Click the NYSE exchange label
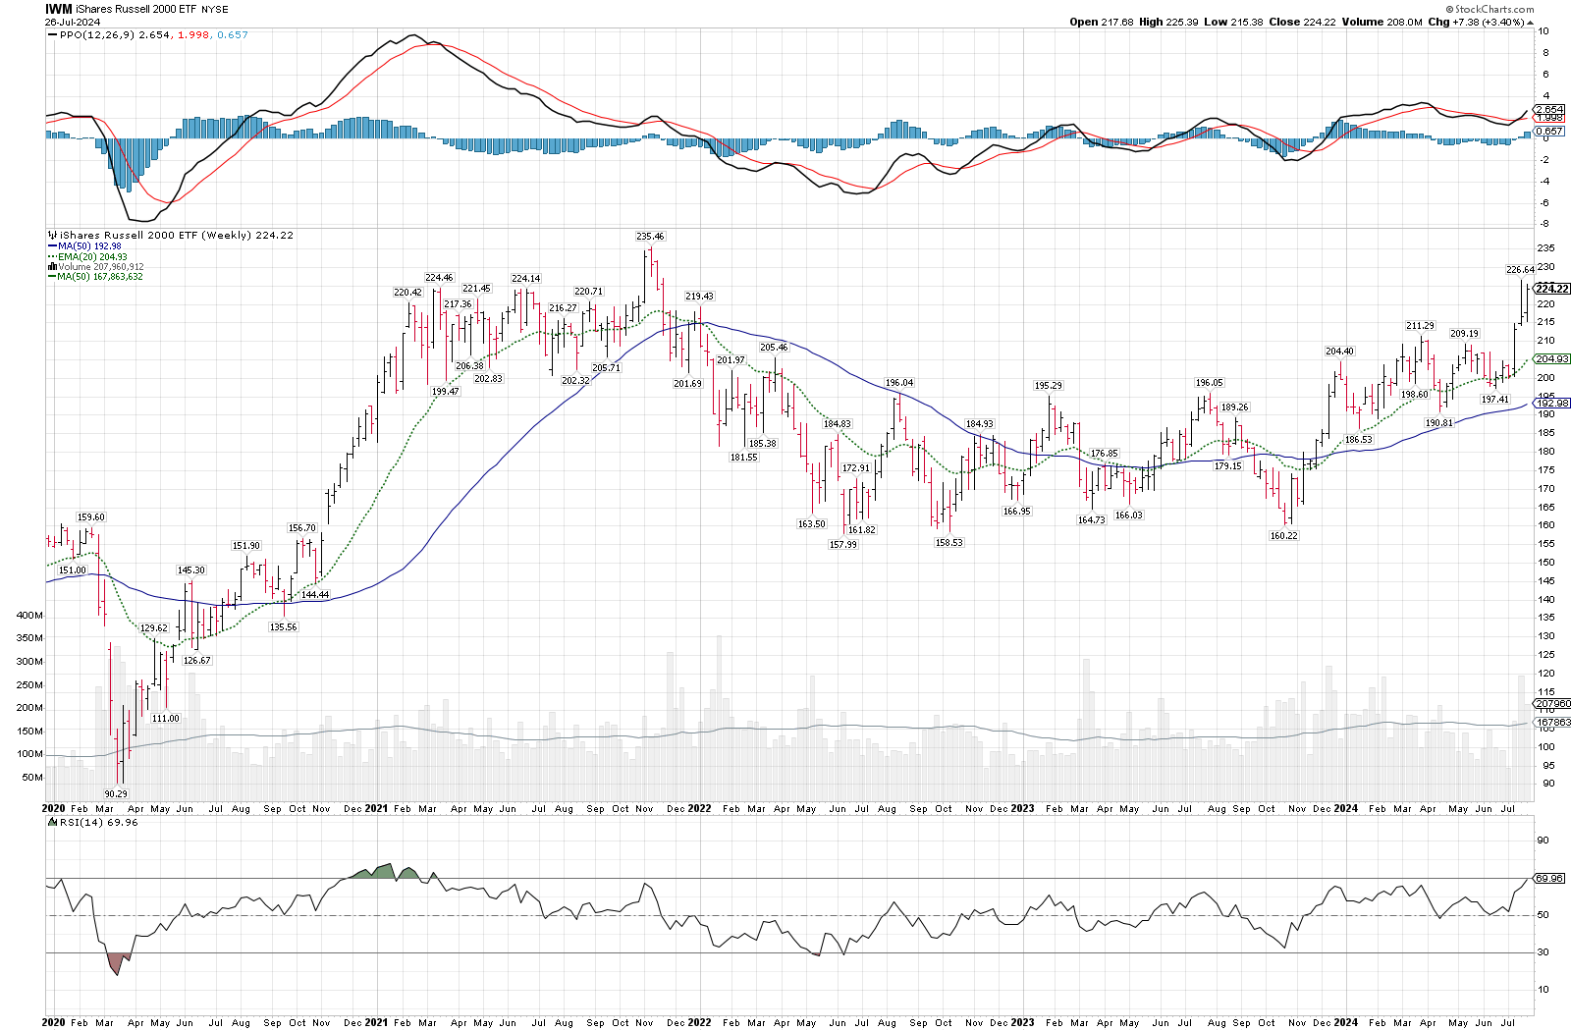Screen dimensions: 1571x1031 [215, 10]
